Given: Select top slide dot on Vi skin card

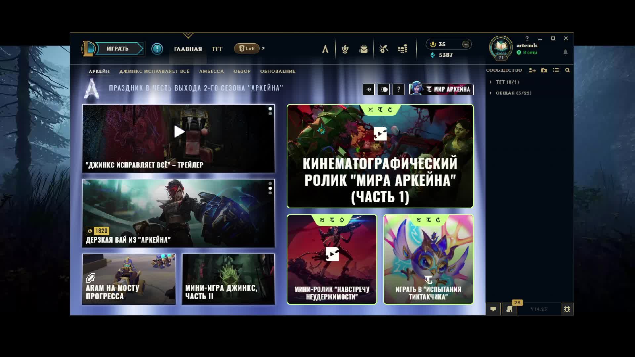Looking at the screenshot, I should [x=270, y=183].
